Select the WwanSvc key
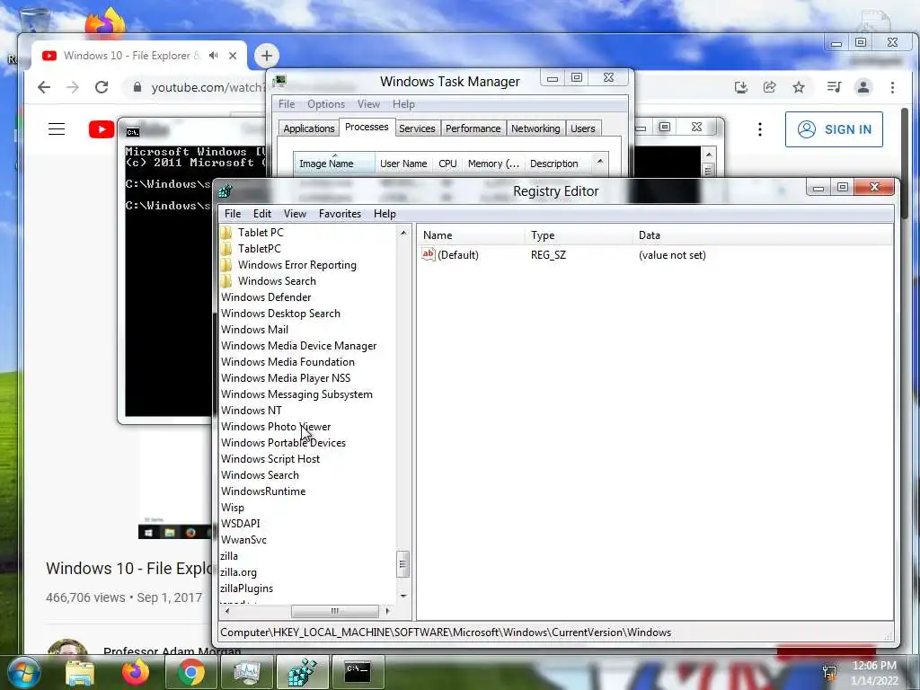920x690 pixels. click(x=243, y=540)
